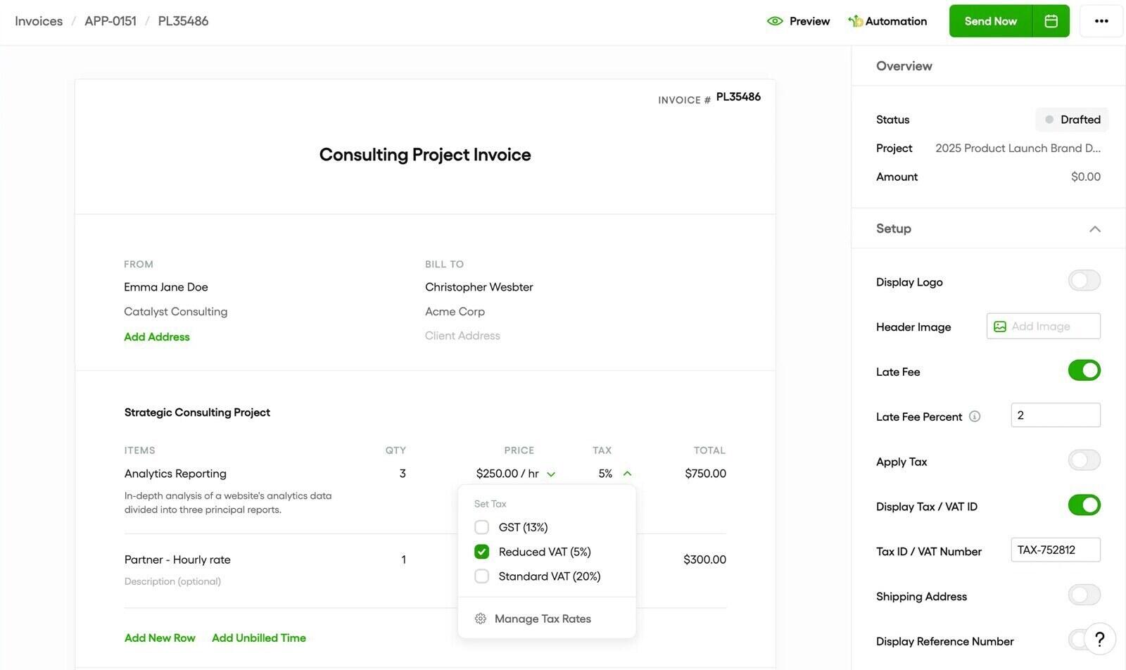This screenshot has height=670, width=1126.
Task: Click the Catalyst Consulting company name
Action: click(x=176, y=312)
